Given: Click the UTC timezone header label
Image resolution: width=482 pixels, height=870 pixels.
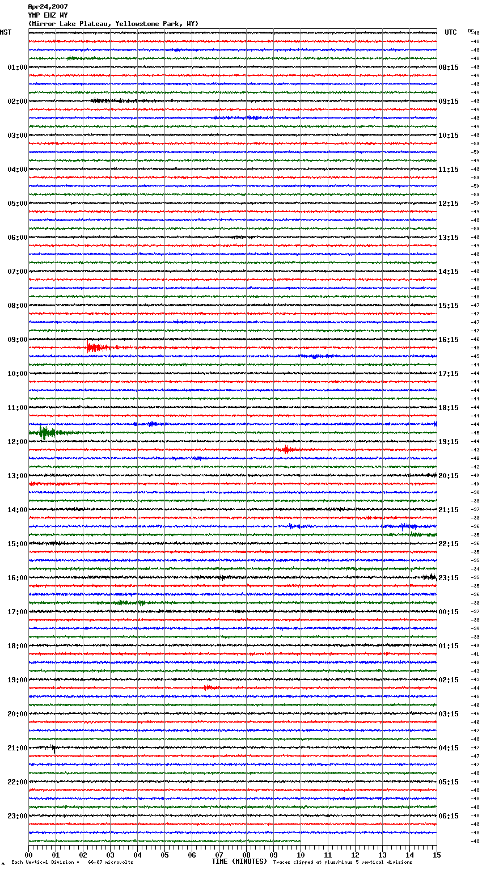Looking at the screenshot, I should click(x=451, y=32).
